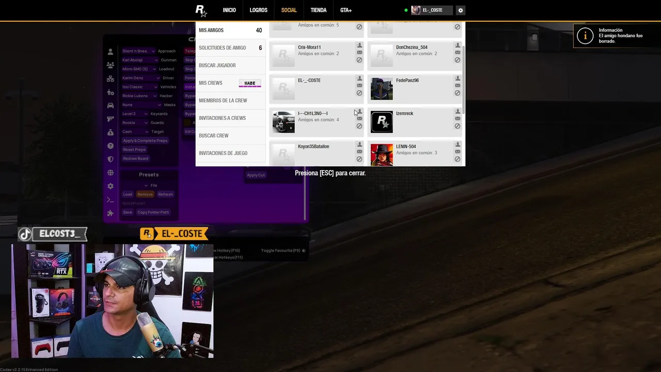Expand the Approach dropdown showing Silent n Snea.

(138, 51)
